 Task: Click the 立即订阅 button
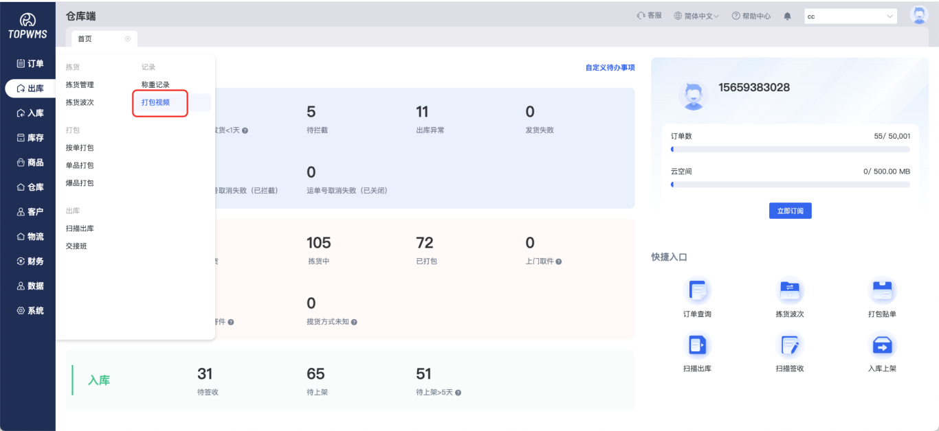pos(791,211)
